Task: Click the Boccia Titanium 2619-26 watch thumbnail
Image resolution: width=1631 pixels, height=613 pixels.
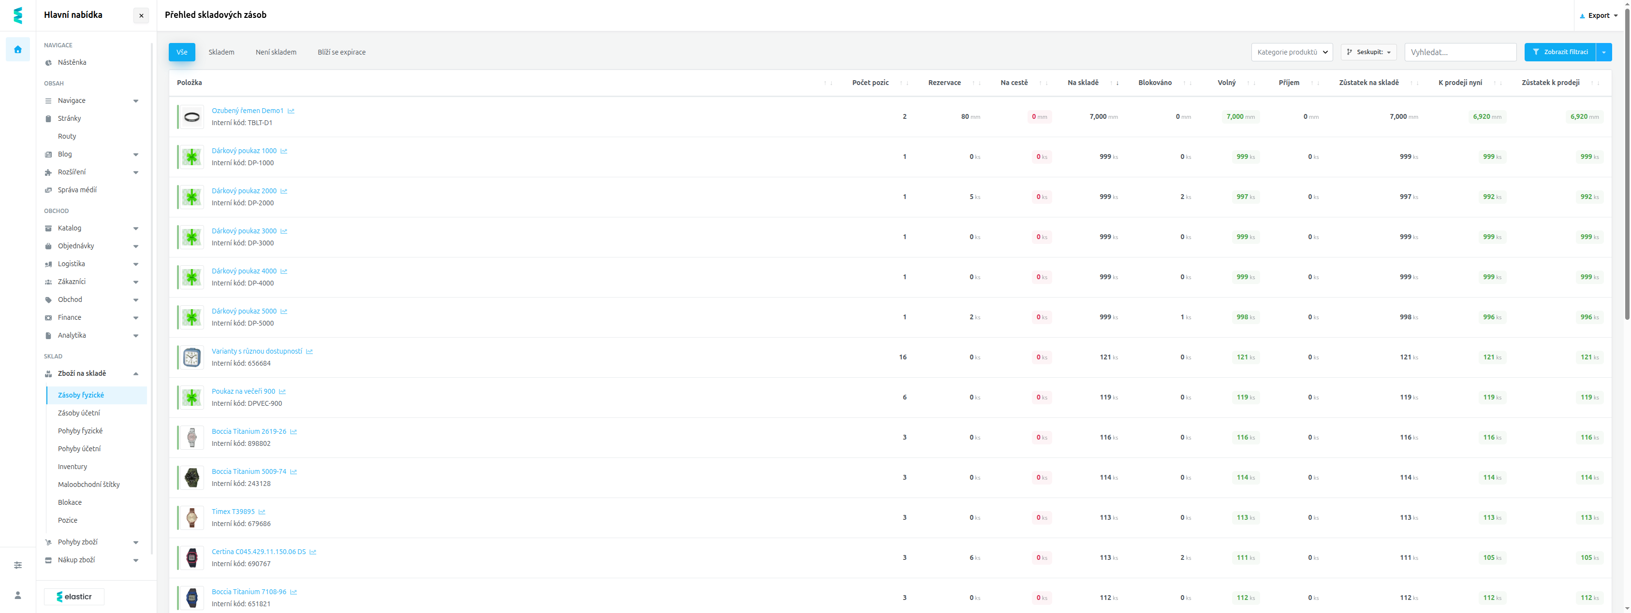Action: tap(192, 438)
